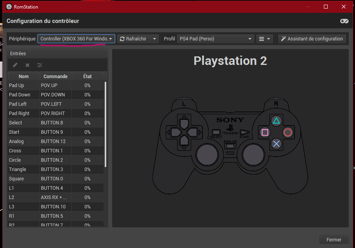Image resolution: width=355 pixels, height=248 pixels.
Task: Sort by the Commande column header
Action: [x=55, y=77]
